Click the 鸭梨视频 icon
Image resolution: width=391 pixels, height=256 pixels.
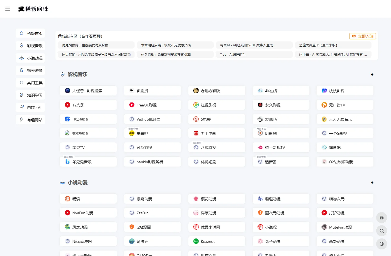68,133
